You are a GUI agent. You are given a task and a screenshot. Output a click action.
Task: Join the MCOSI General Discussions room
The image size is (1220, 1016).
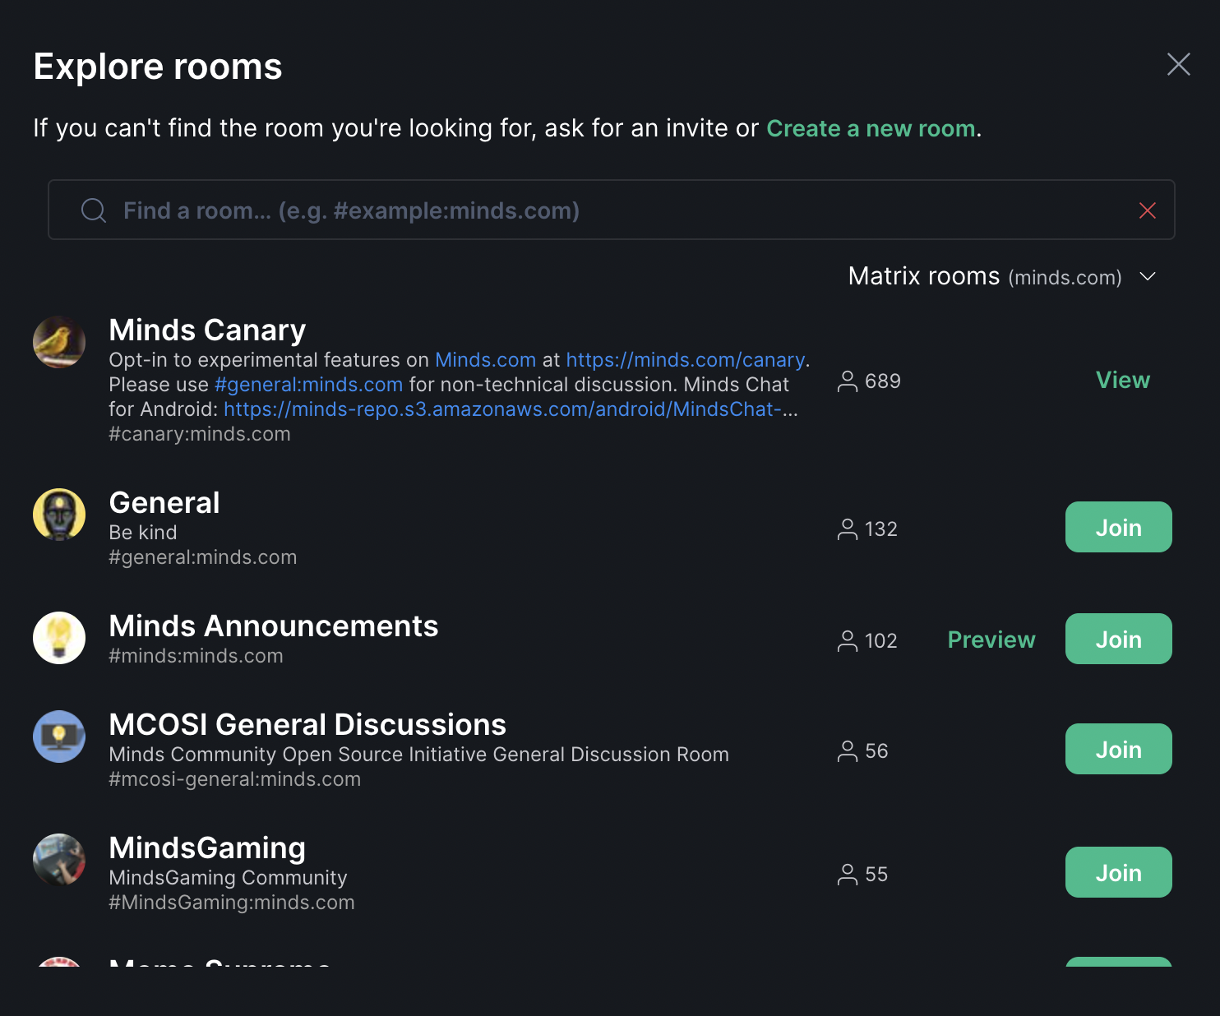(1118, 749)
